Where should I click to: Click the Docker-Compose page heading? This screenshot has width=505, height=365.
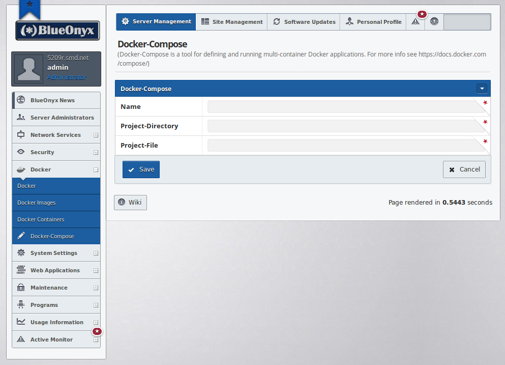pyautogui.click(x=153, y=44)
